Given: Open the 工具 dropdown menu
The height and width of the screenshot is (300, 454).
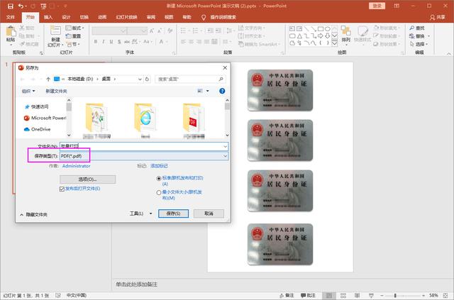Looking at the screenshot, I should point(140,213).
